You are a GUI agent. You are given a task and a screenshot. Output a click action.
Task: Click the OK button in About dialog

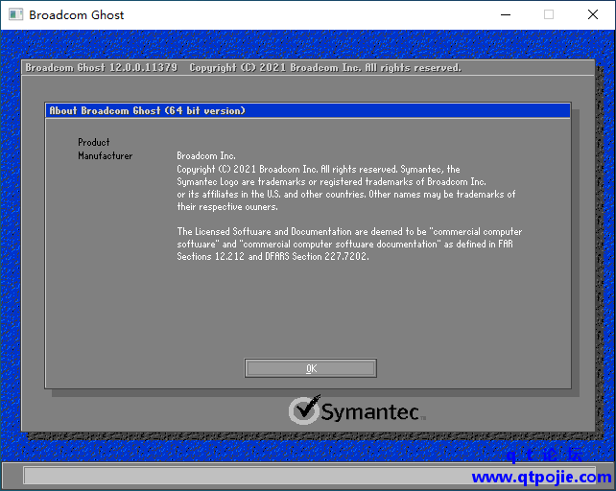(x=310, y=368)
